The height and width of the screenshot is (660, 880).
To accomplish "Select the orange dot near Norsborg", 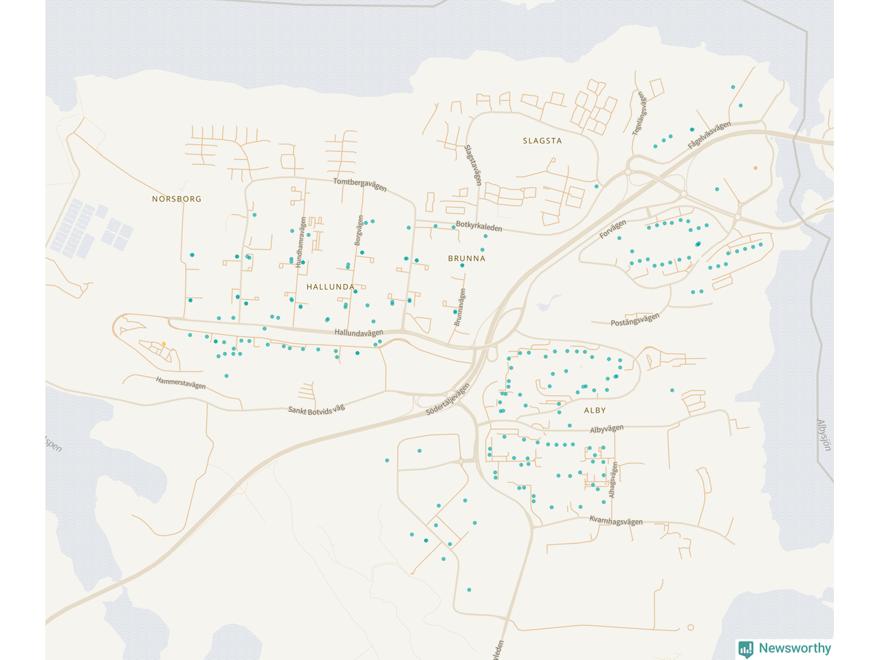I will (x=164, y=344).
